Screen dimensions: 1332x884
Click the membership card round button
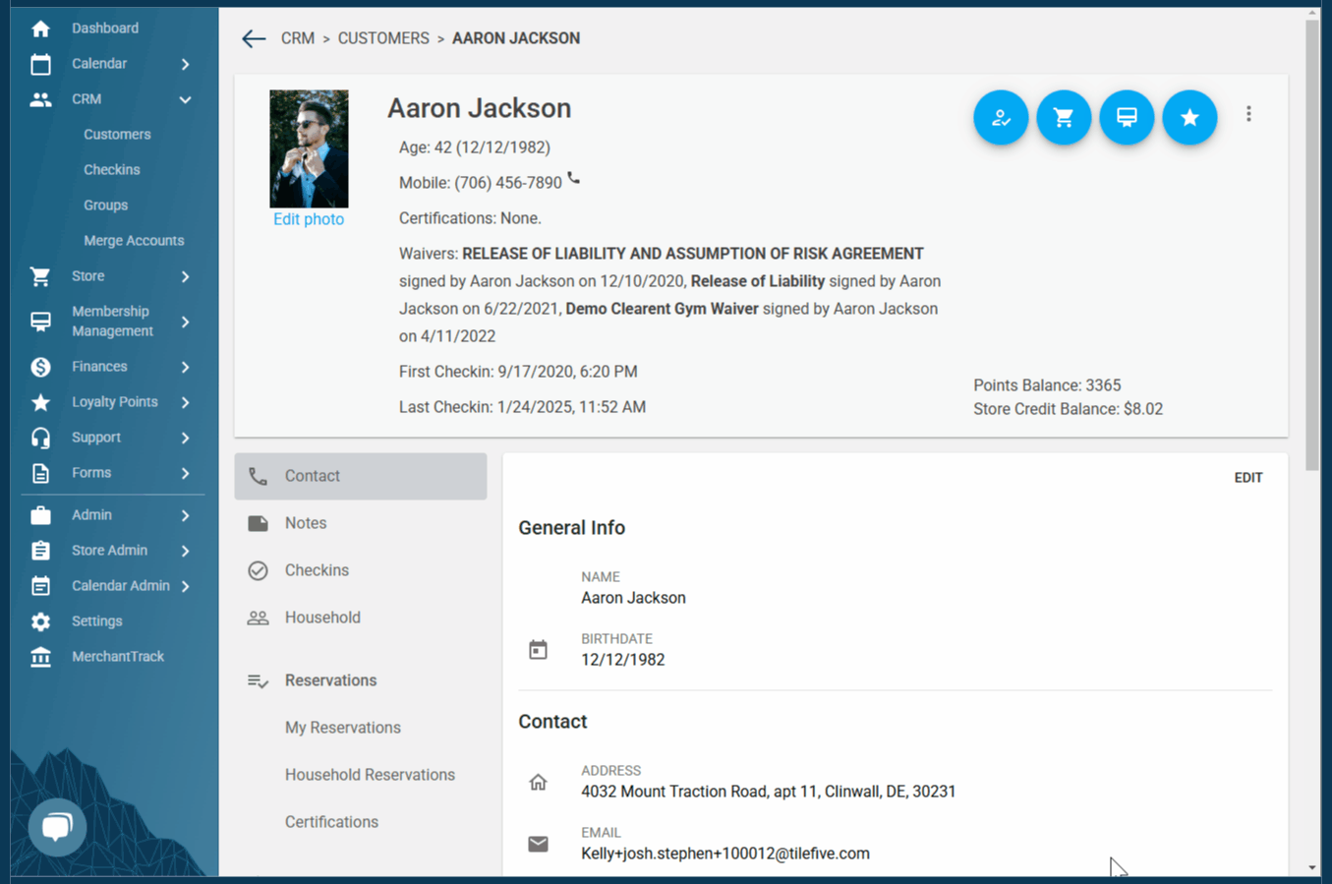(1127, 117)
